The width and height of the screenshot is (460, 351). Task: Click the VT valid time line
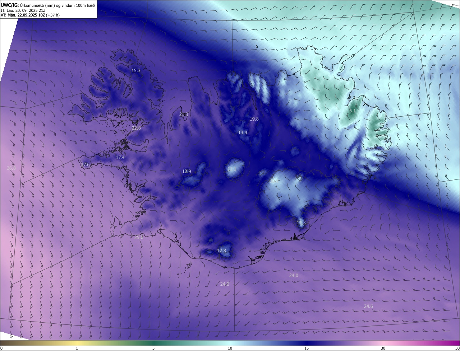coord(30,15)
